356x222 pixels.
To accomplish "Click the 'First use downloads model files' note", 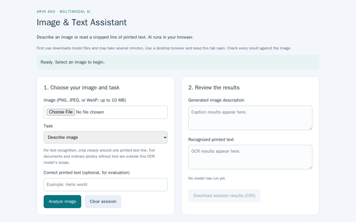I will tap(164, 48).
